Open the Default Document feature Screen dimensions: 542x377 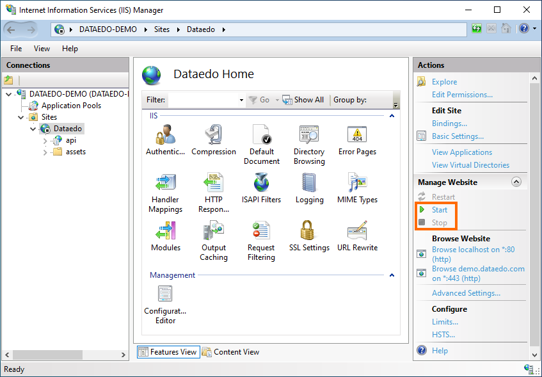pos(261,135)
